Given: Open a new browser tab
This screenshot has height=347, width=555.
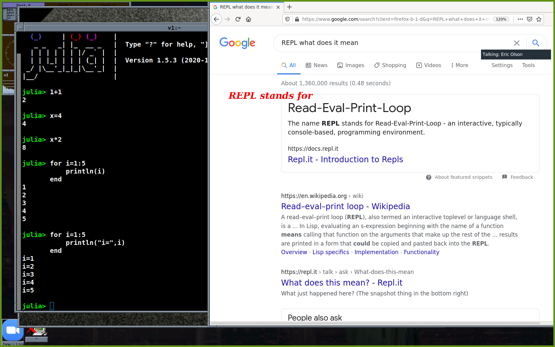Looking at the screenshot, I should point(289,7).
